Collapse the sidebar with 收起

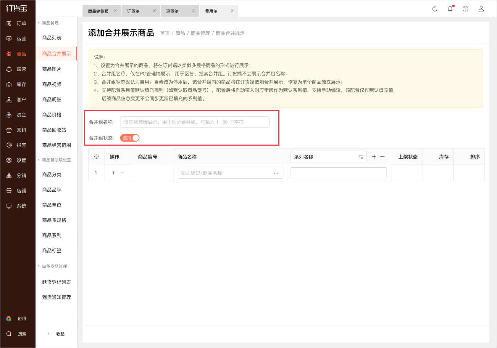tap(56, 334)
